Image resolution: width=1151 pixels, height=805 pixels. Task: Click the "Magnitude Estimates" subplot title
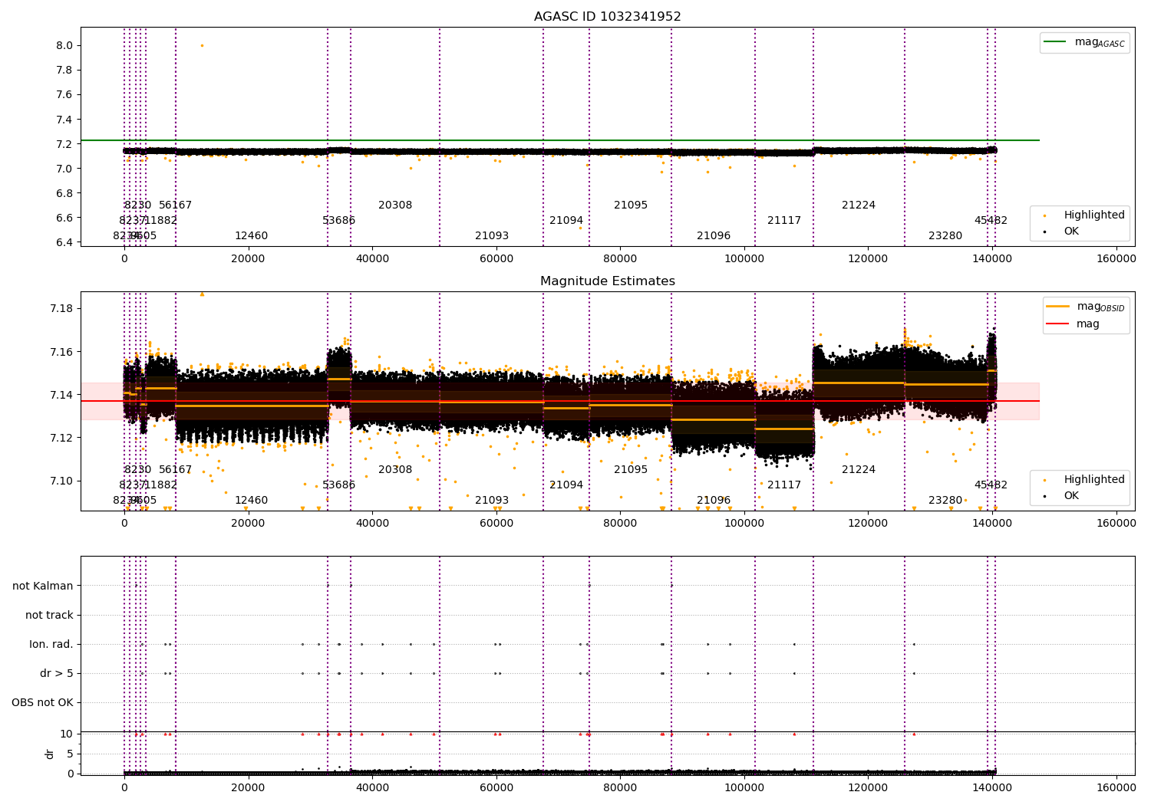[608, 281]
